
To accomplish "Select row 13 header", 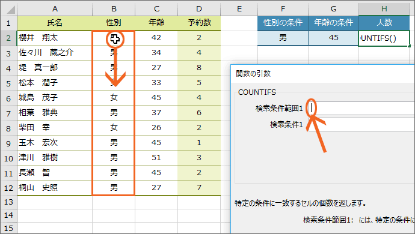I will pos(8,202).
